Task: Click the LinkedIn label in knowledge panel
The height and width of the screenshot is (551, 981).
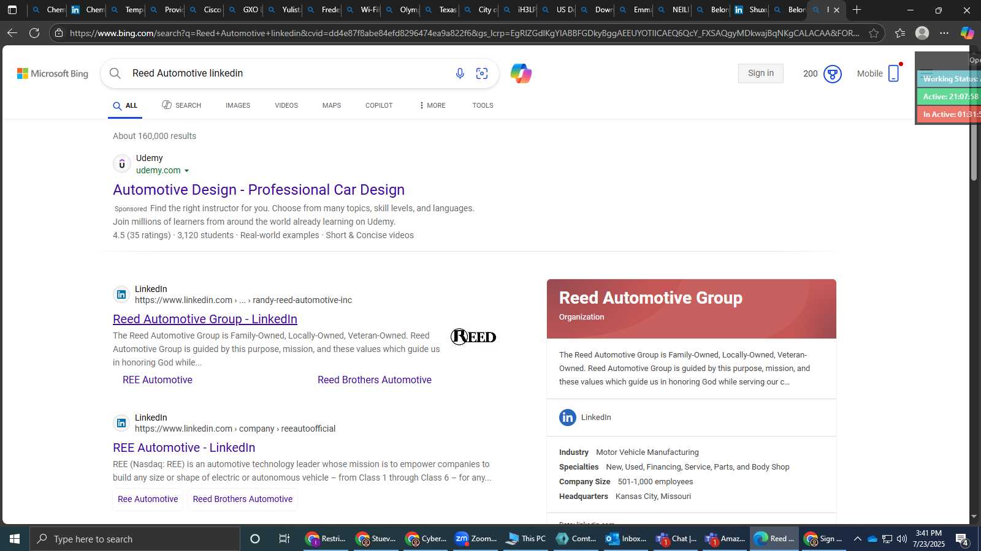Action: click(596, 418)
